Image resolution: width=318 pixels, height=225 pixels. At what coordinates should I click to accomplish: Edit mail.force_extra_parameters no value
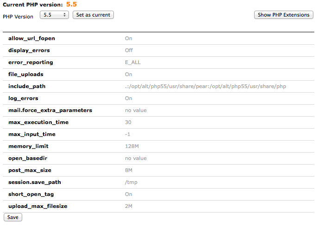coord(136,110)
